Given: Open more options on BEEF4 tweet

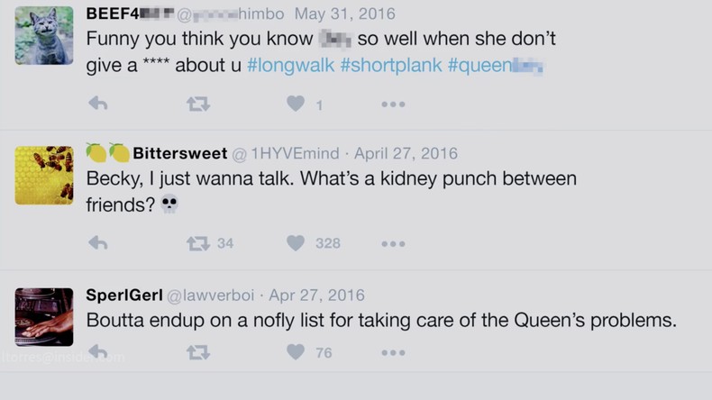Looking at the screenshot, I should click(x=393, y=105).
